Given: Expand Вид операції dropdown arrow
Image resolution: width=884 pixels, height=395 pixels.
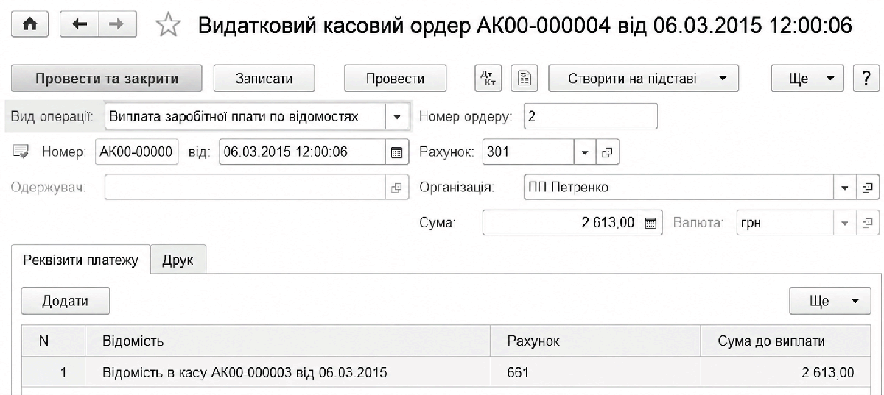Looking at the screenshot, I should [397, 116].
